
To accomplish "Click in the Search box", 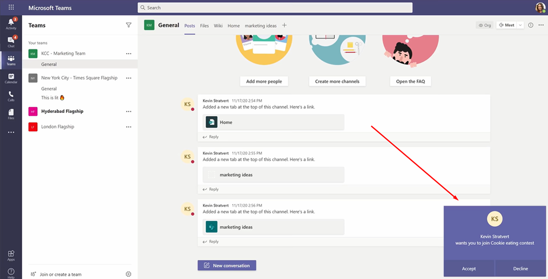I will coord(275,8).
